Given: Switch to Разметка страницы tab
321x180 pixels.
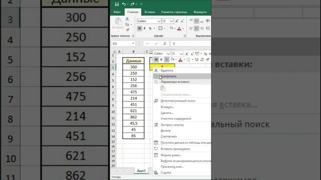Looking at the screenshot, I should (x=174, y=12).
